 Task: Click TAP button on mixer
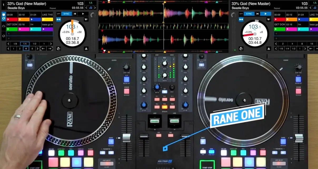[x=165, y=92]
